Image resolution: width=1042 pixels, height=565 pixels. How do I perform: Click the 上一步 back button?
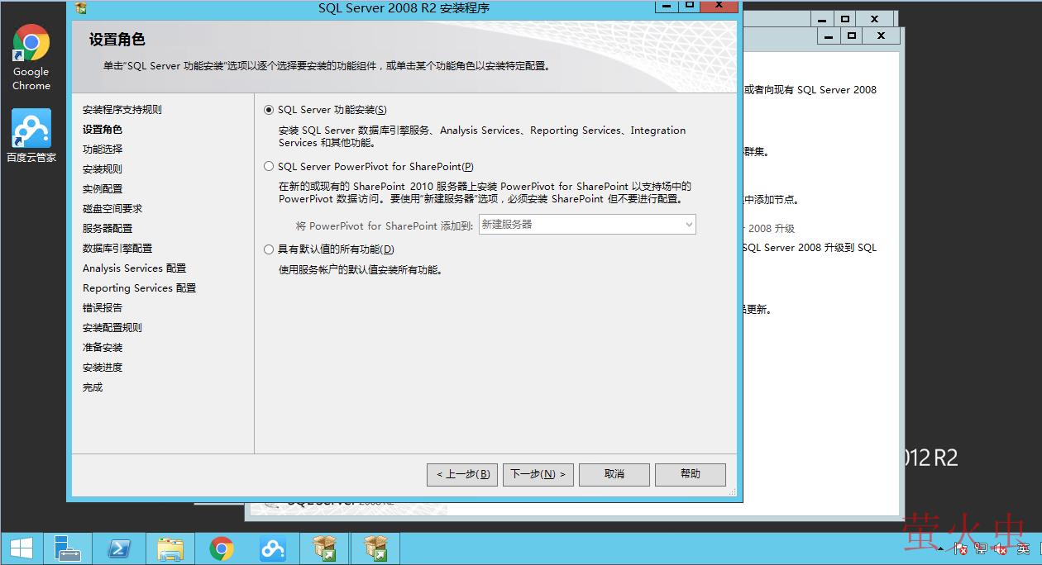[462, 474]
